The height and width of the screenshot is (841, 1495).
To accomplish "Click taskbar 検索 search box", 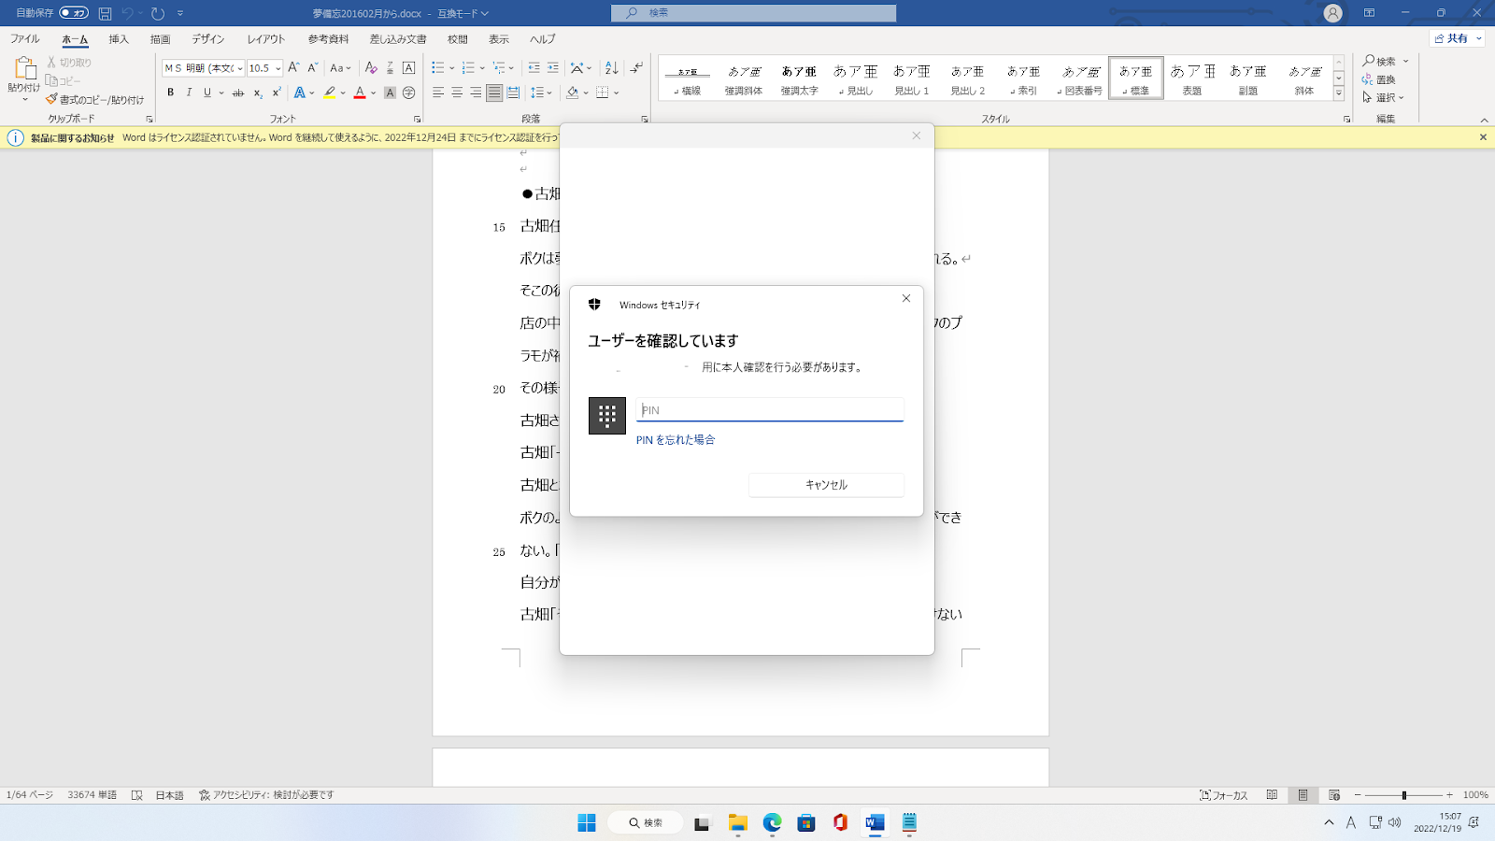I will click(x=646, y=822).
